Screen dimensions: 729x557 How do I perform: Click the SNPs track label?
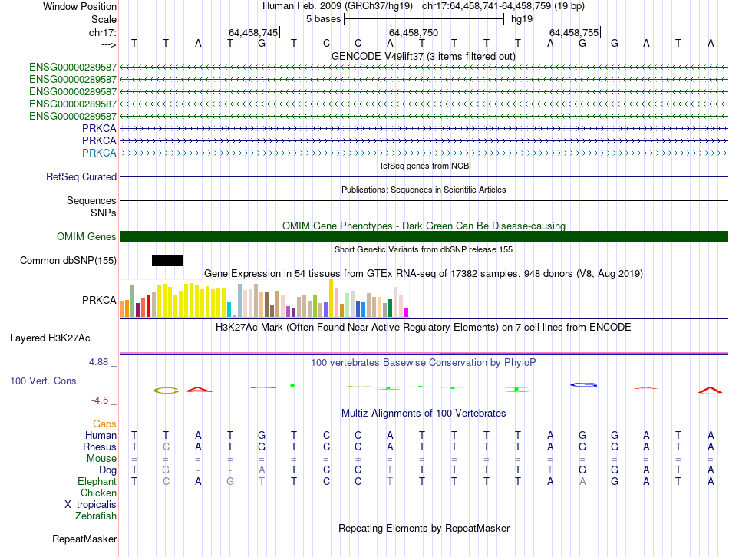(104, 213)
